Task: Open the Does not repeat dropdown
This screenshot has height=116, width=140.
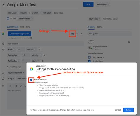Action: [25, 19]
